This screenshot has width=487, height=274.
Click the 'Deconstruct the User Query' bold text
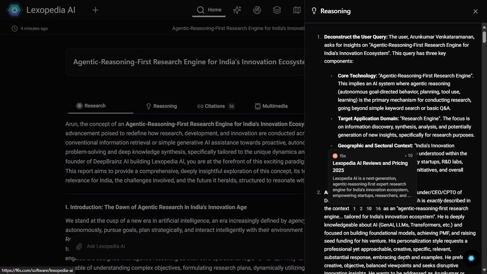(x=356, y=37)
